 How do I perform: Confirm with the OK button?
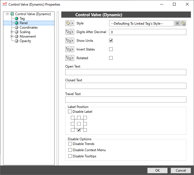click(x=157, y=171)
